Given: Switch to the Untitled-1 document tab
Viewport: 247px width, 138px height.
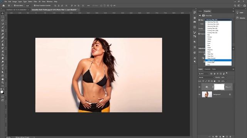Looking at the screenshot, I should [17, 10].
